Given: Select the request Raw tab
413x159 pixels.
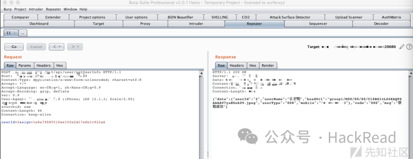Looking at the screenshot, I should (10, 65).
